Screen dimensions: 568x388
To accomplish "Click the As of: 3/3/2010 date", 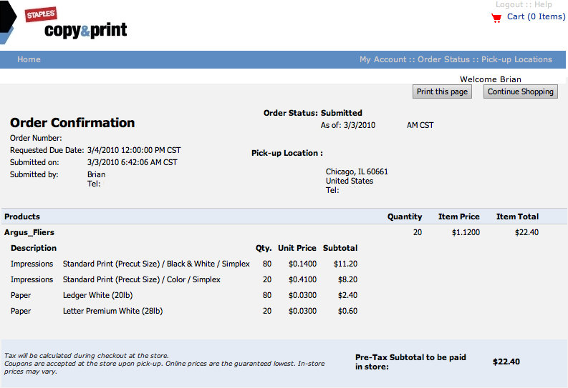I will tap(348, 125).
